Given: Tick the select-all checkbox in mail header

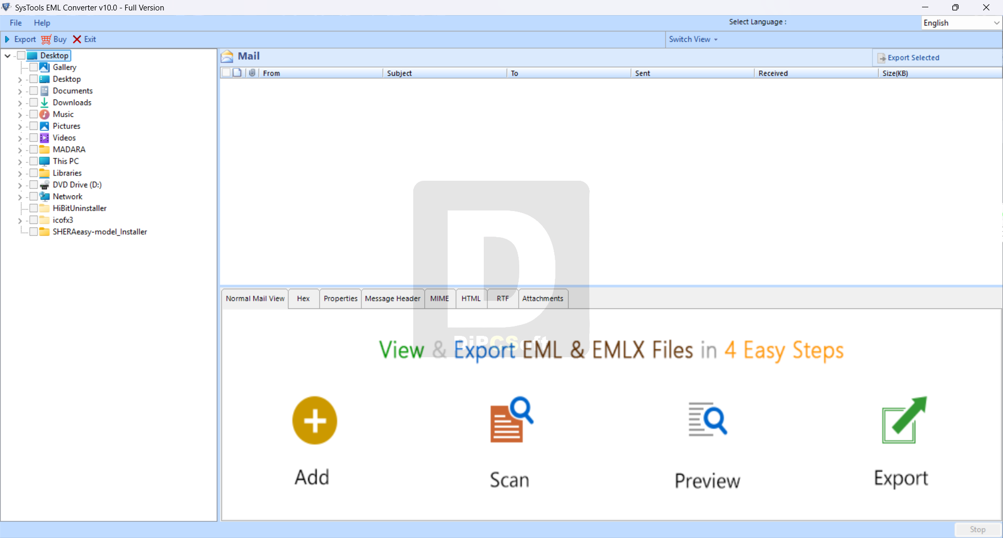Looking at the screenshot, I should click(226, 73).
